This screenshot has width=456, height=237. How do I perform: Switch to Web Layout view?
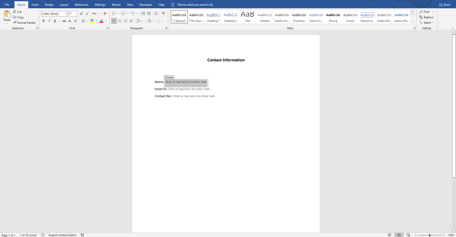408,235
